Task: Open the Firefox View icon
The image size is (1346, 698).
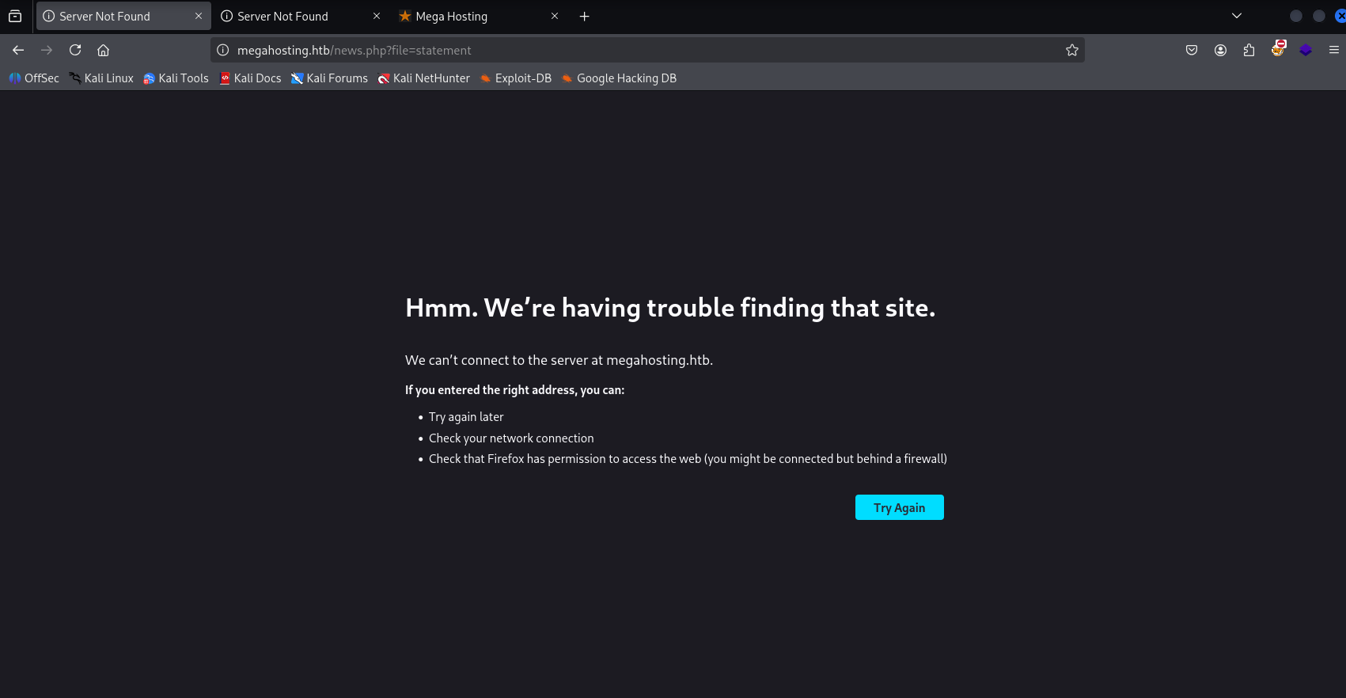Action: pos(15,16)
